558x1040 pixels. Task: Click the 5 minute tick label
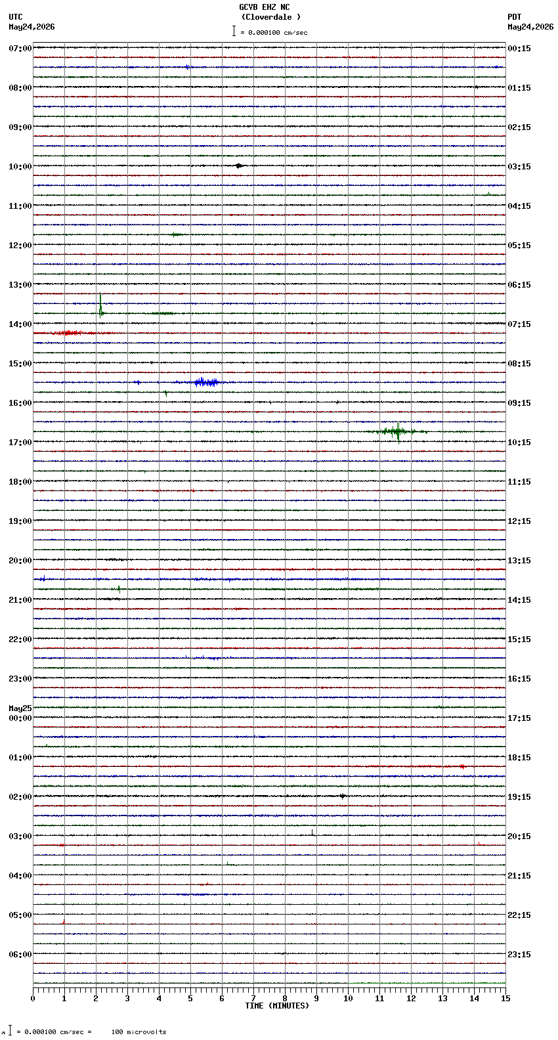[x=190, y=999]
